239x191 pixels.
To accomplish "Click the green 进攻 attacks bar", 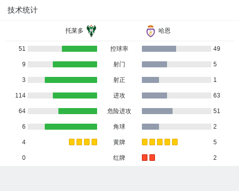I will tap(75, 95).
